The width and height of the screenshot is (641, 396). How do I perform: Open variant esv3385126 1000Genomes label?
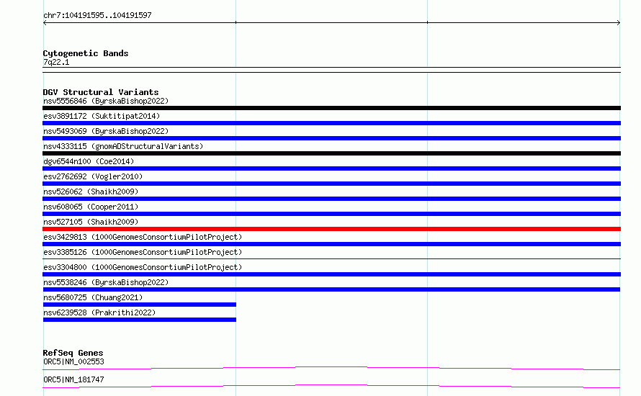pyautogui.click(x=143, y=252)
